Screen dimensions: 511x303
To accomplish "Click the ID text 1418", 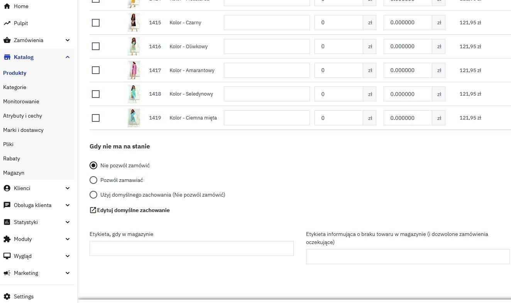I will [x=155, y=94].
